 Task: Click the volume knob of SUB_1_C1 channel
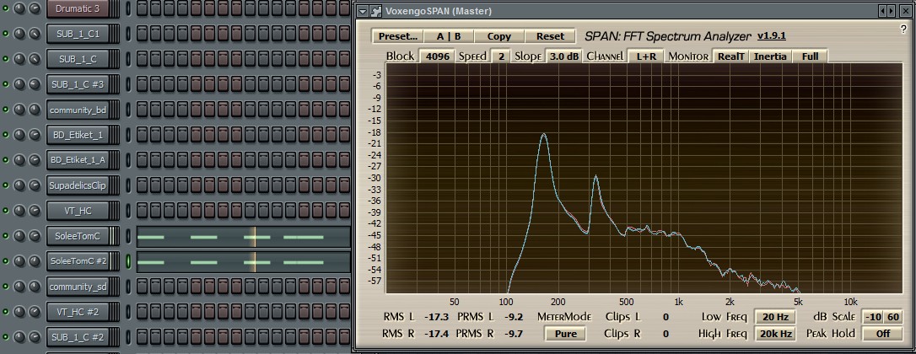[x=35, y=34]
